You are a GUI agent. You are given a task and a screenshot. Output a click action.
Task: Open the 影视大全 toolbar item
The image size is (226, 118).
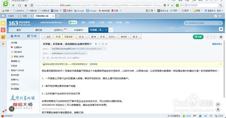coord(163,11)
